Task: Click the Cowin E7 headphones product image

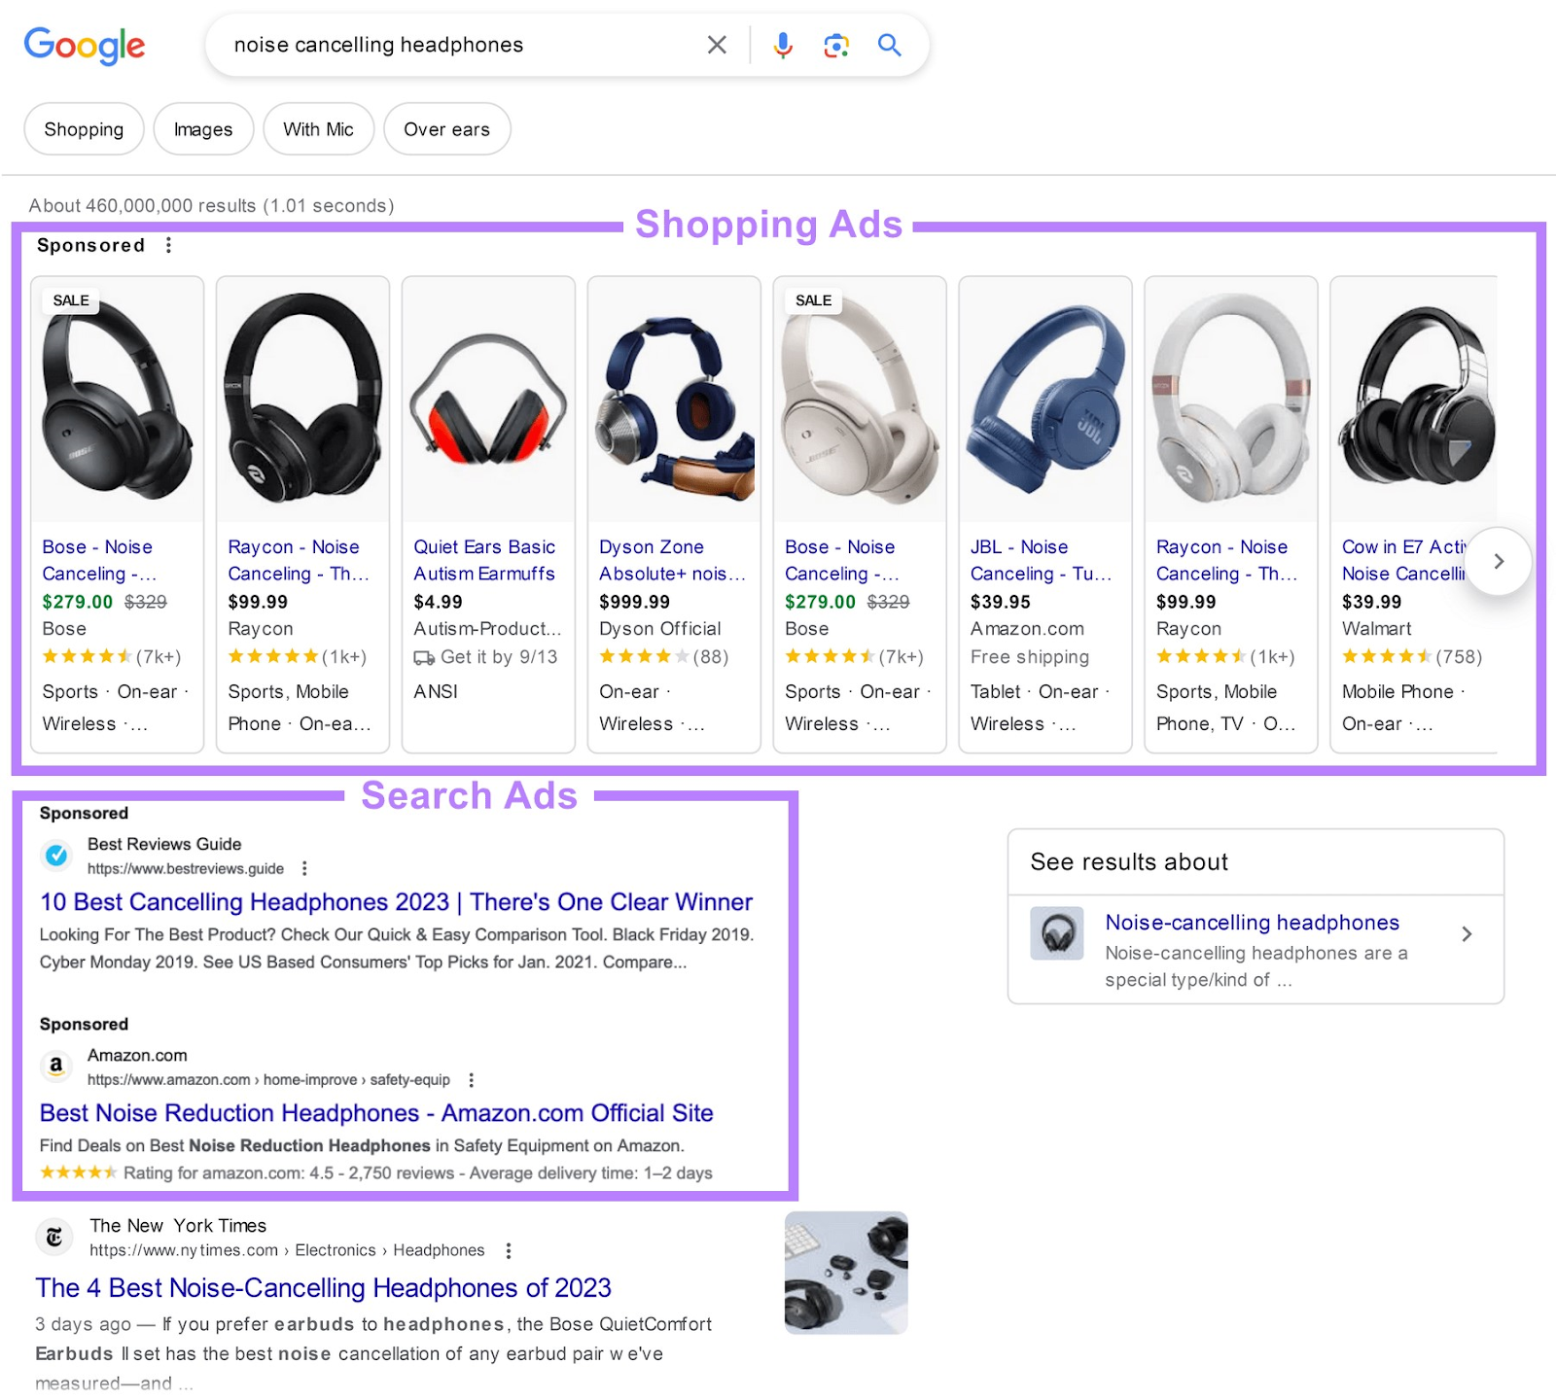Action: click(x=1415, y=400)
